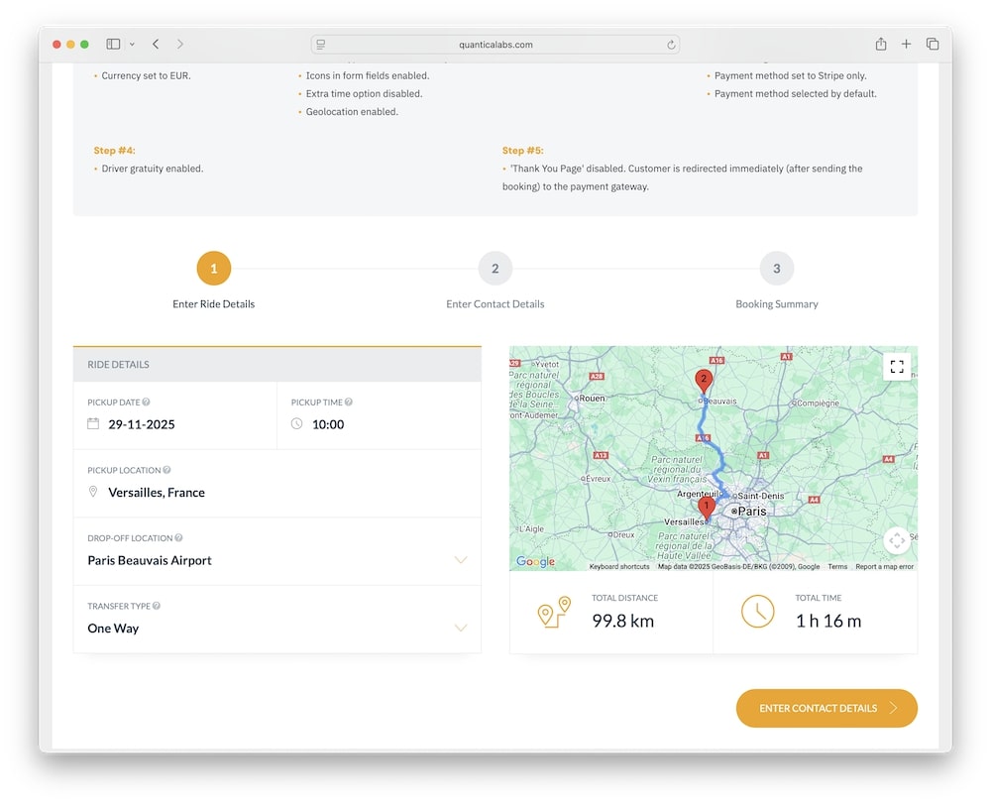Viewport: 991px width, 804px height.
Task: Open the map Terms link
Action: (x=837, y=567)
